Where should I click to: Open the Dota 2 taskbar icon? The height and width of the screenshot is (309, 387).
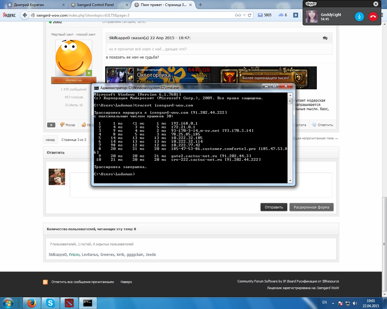(x=69, y=303)
